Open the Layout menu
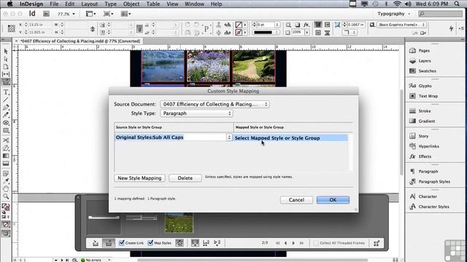The image size is (467, 262). 89,4
